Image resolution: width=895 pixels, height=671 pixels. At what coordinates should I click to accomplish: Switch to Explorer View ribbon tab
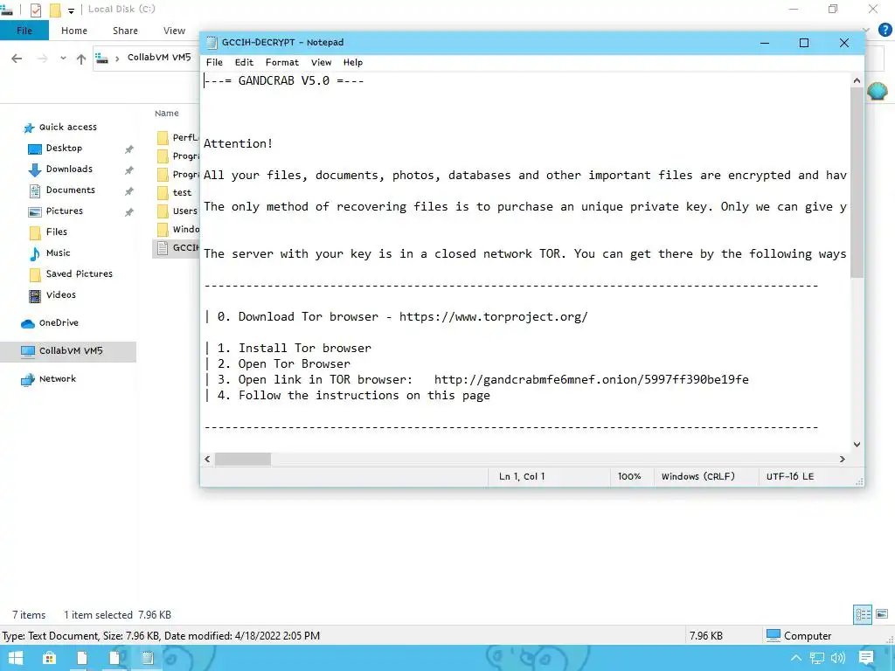point(174,31)
